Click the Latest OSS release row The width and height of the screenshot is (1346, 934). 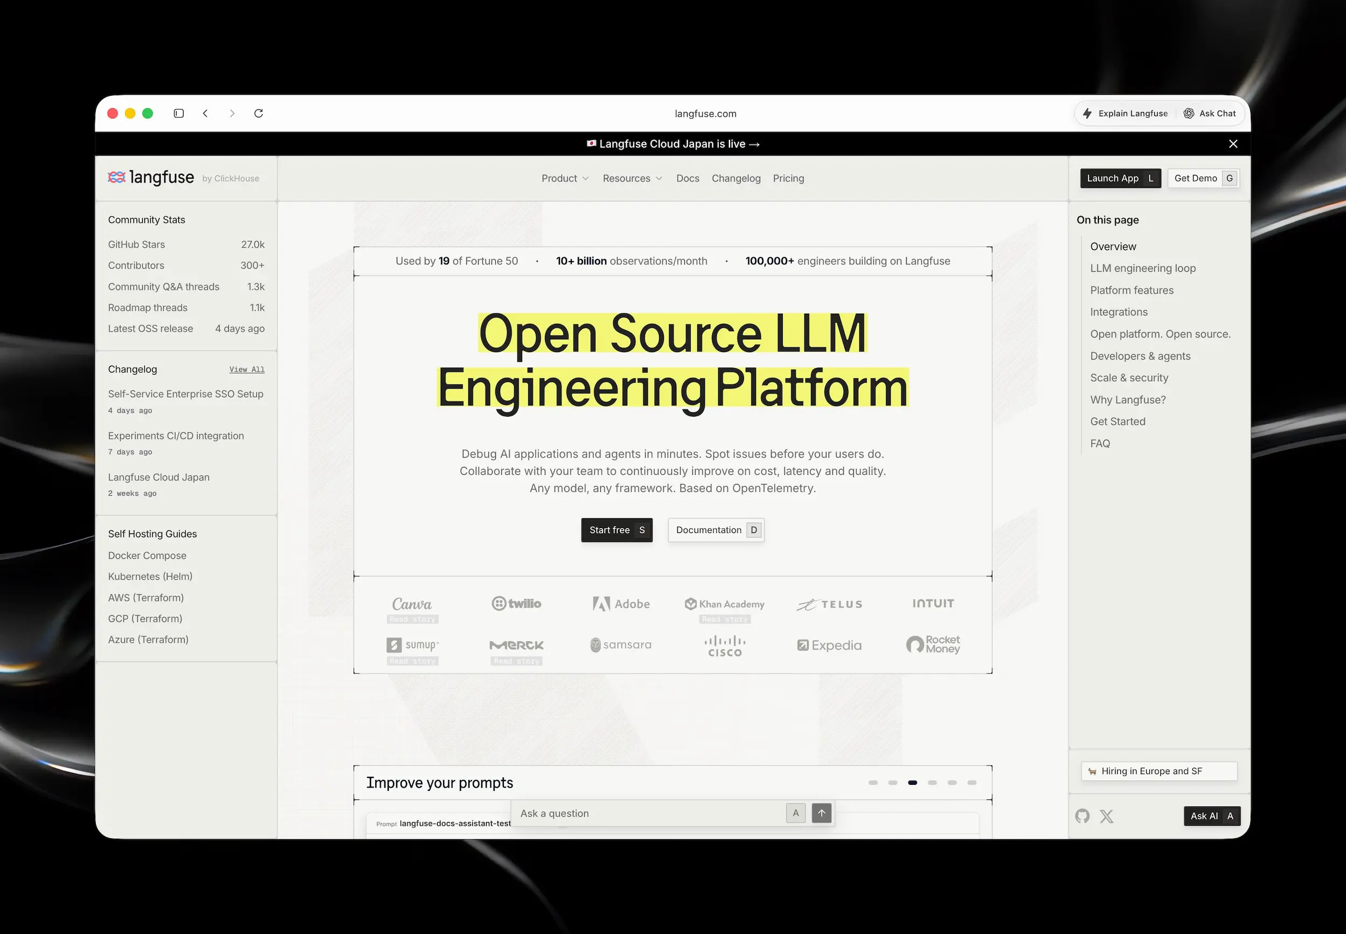[186, 329]
